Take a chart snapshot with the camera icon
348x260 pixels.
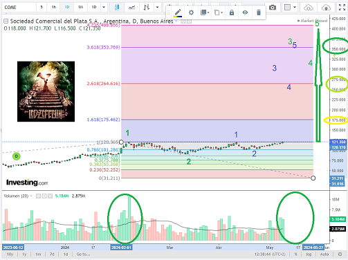(x=273, y=8)
